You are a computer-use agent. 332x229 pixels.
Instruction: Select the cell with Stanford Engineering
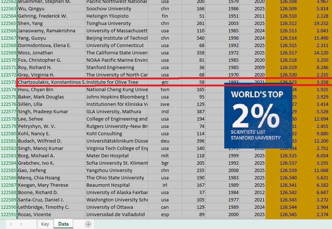click(x=117, y=67)
